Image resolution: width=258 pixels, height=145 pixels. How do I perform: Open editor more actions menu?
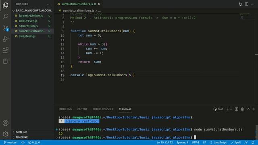(253, 4)
